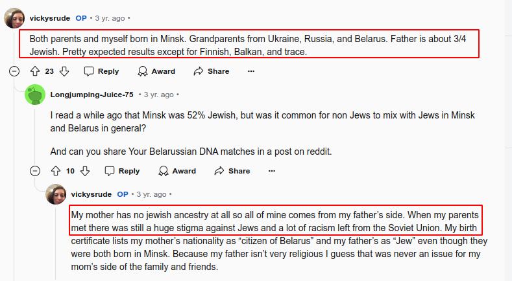Upvote vickysrude's top comment with 23 votes

click(35, 71)
